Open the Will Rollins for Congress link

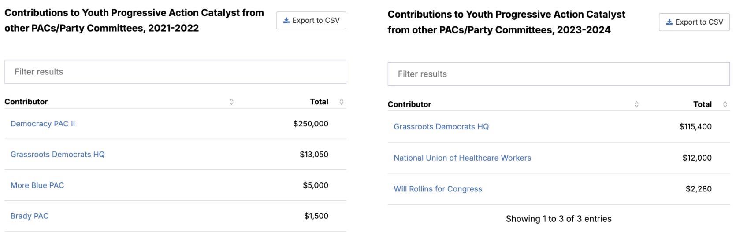(x=438, y=189)
